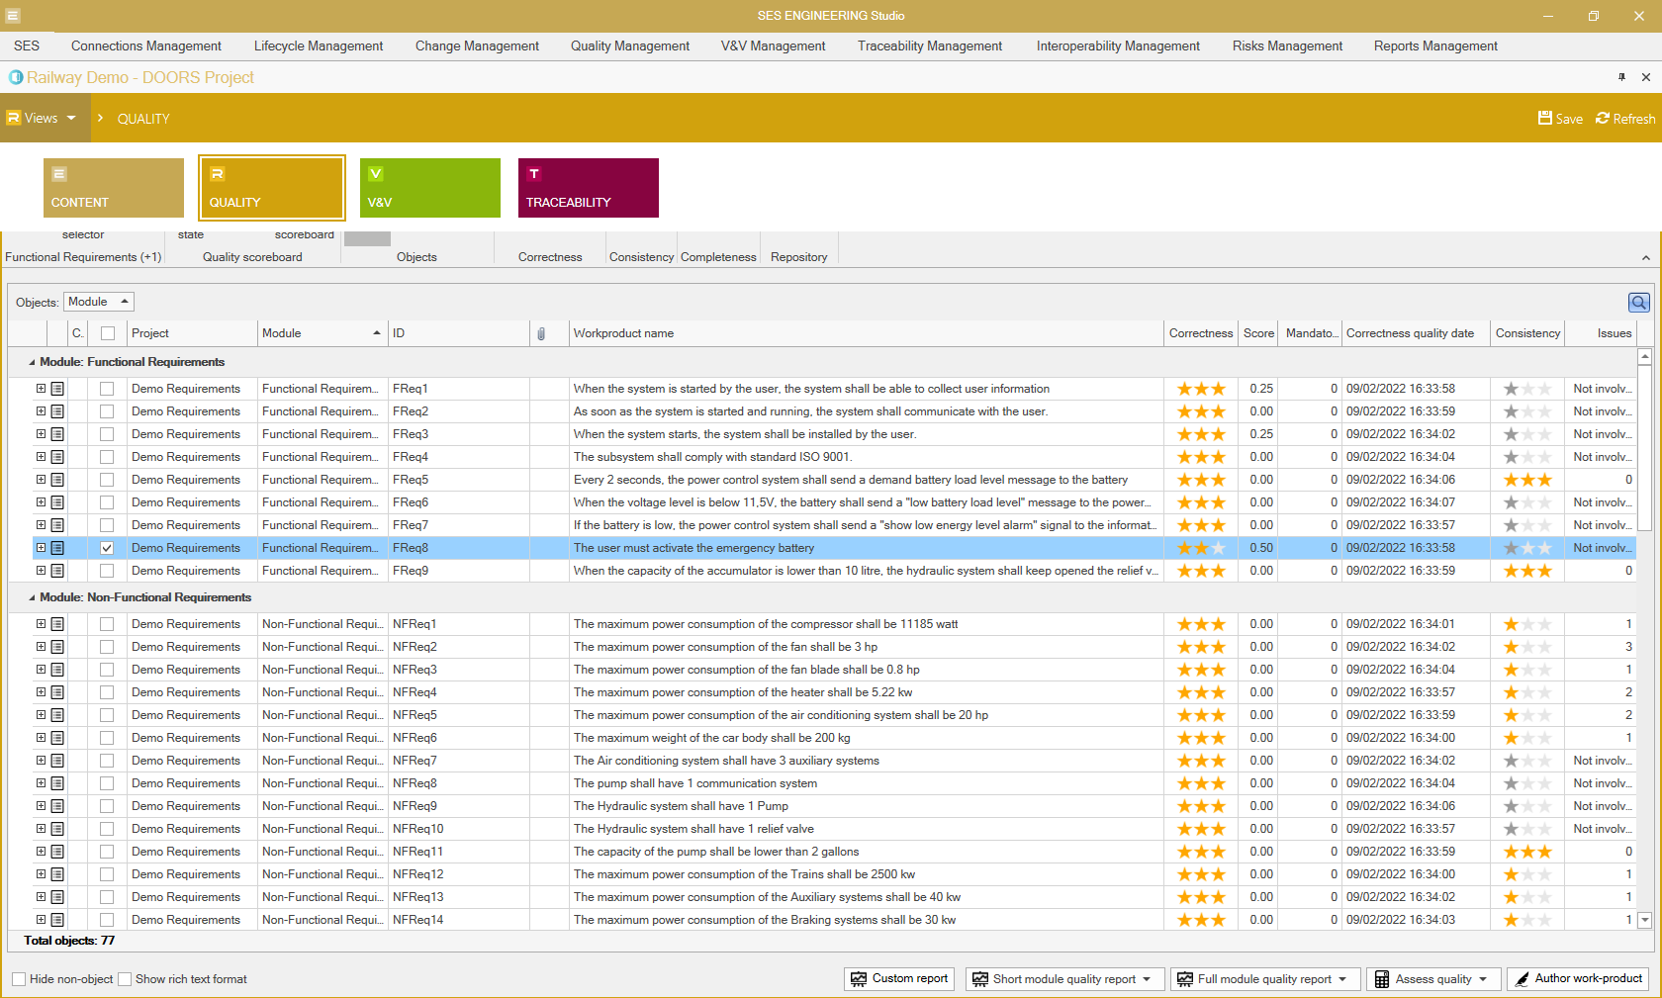
Task: Click the Refresh arrows icon
Action: [1603, 118]
